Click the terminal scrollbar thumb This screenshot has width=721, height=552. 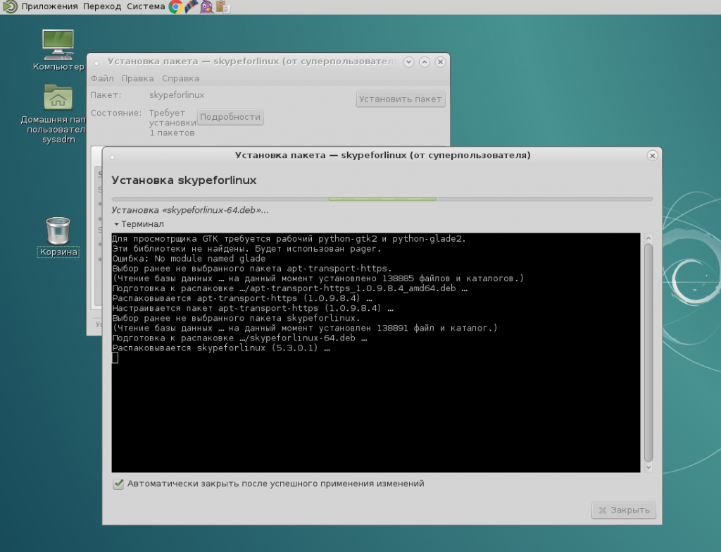click(x=648, y=352)
